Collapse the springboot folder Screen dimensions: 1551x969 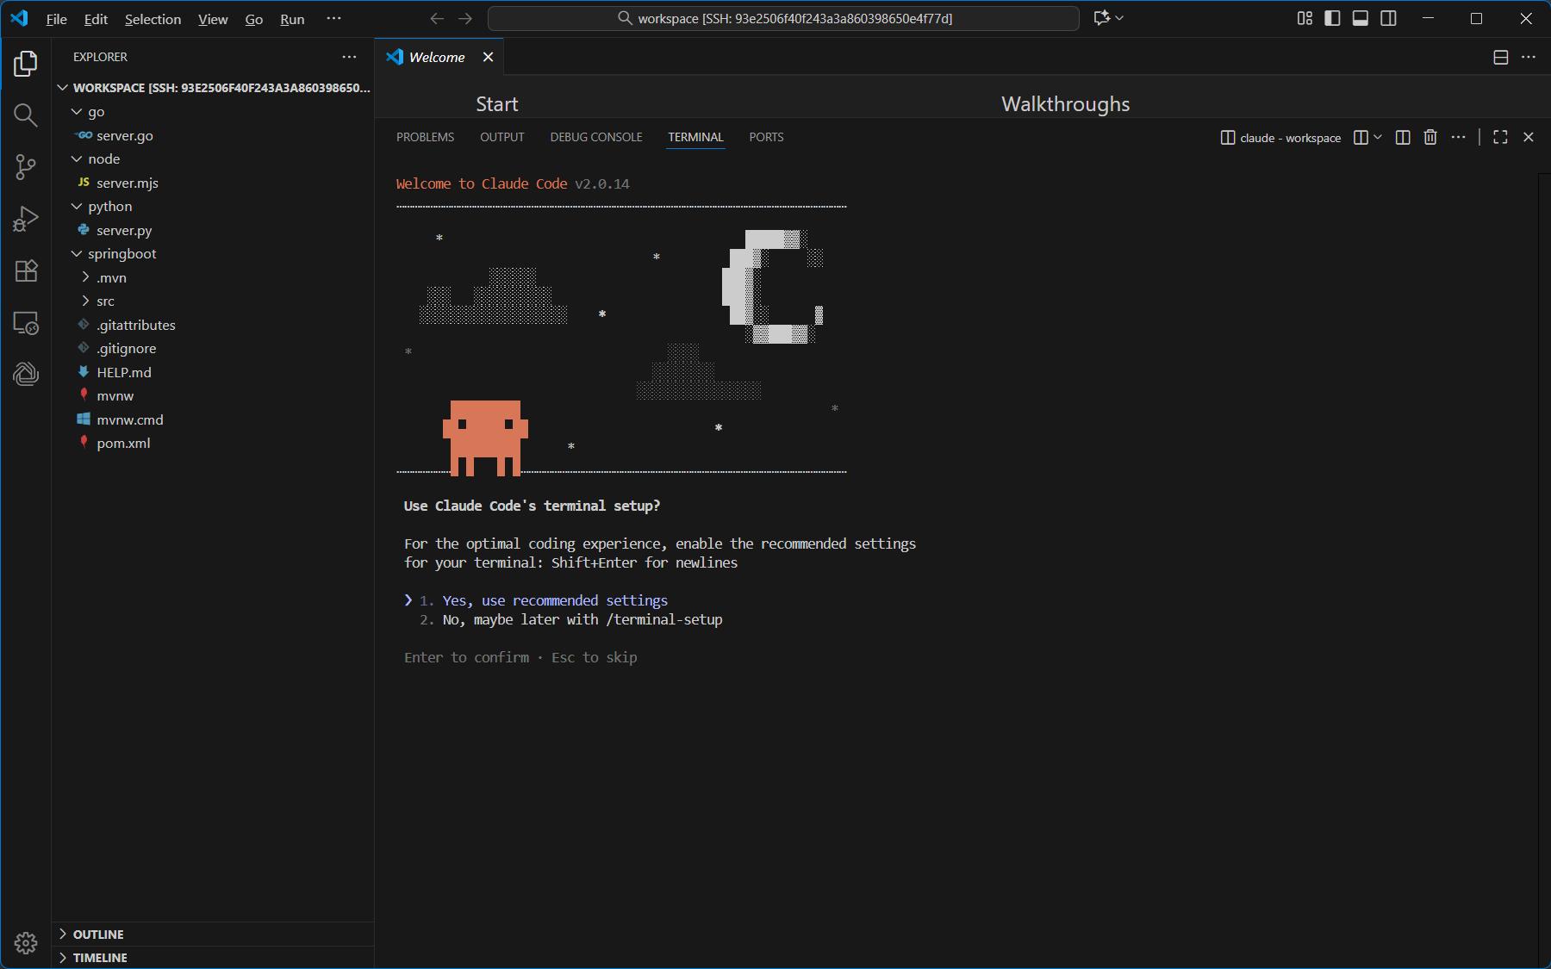click(121, 254)
